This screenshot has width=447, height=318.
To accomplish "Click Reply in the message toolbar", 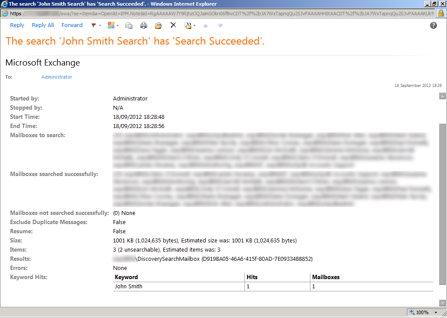I will (17, 25).
